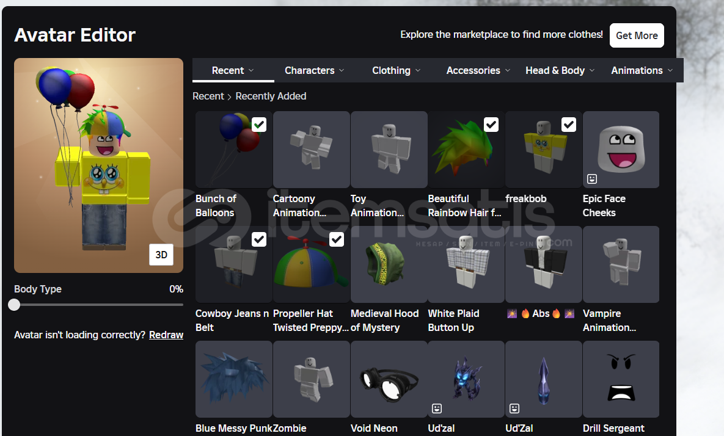Uncheck the freakbob shirt checkbox

[569, 125]
